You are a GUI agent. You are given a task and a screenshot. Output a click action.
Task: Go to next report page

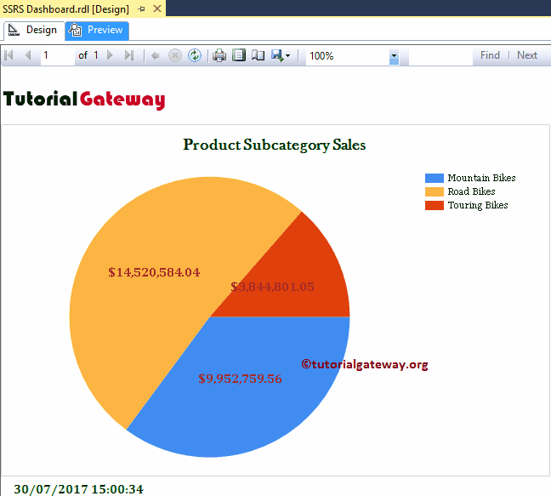110,55
